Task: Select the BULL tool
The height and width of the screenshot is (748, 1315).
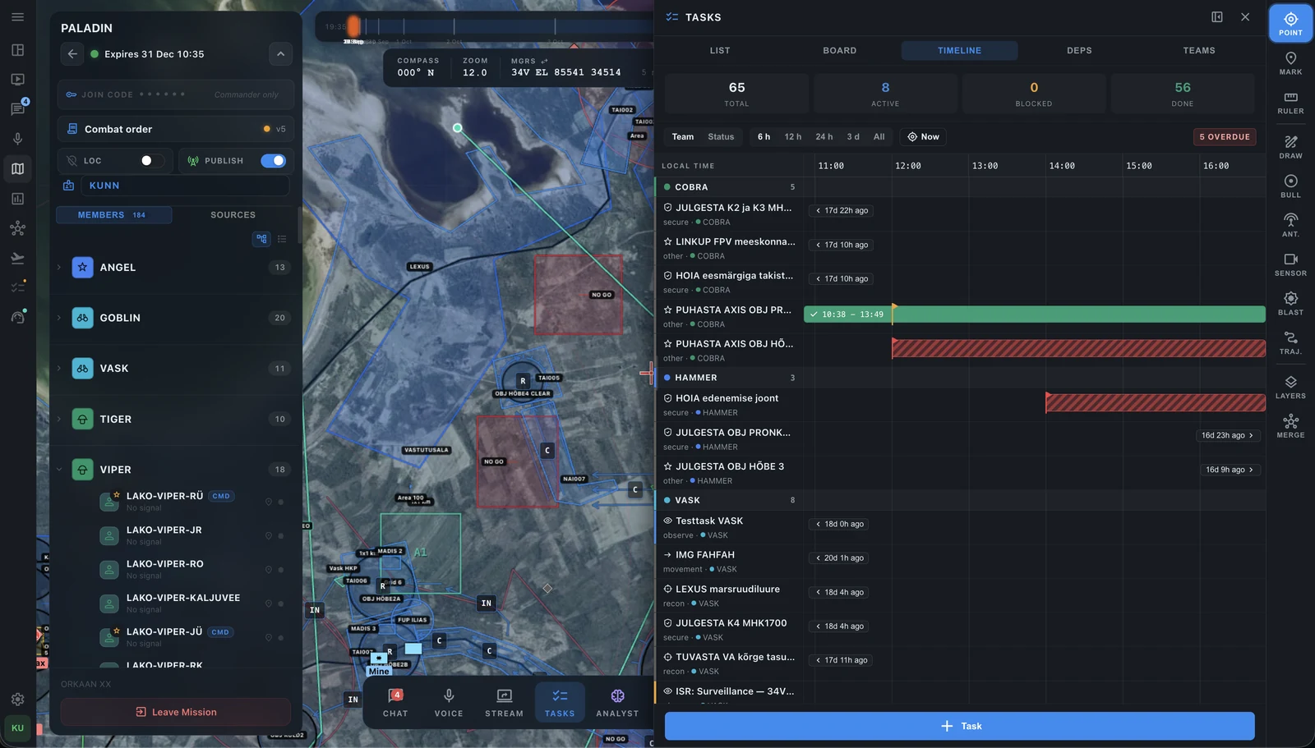Action: pos(1290,186)
